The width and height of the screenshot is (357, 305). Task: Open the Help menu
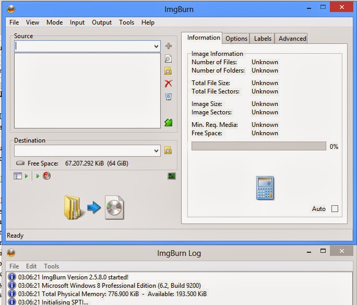click(x=148, y=22)
